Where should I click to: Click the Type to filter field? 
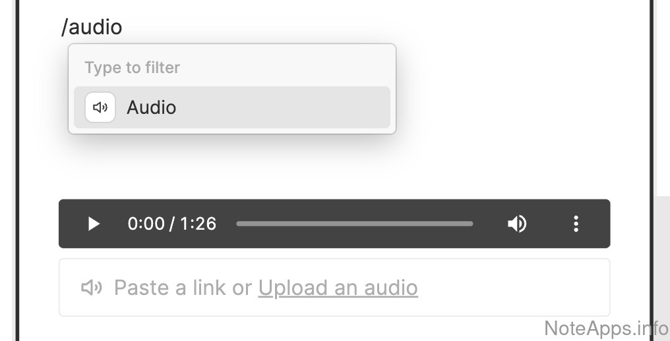232,67
